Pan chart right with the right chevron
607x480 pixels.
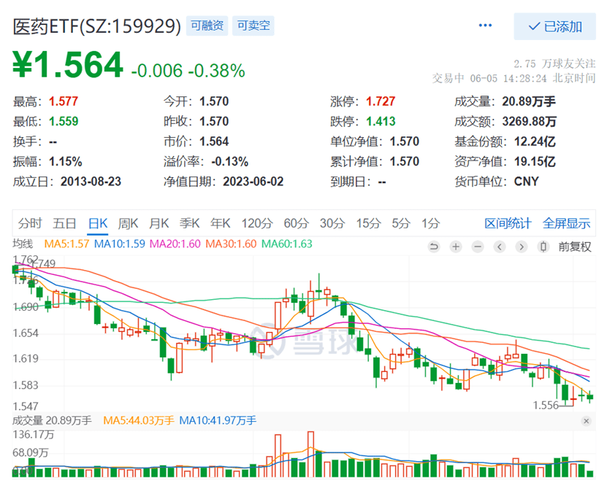click(522, 247)
